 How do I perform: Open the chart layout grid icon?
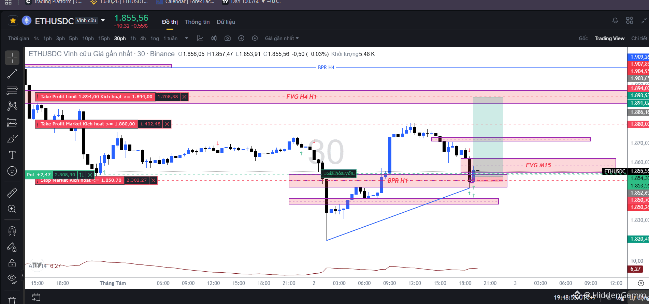[630, 20]
